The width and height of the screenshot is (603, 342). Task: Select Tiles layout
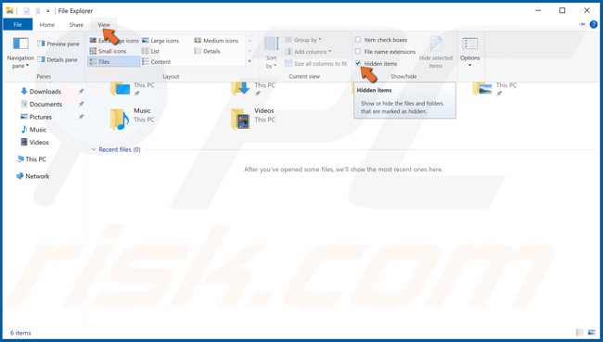point(113,61)
